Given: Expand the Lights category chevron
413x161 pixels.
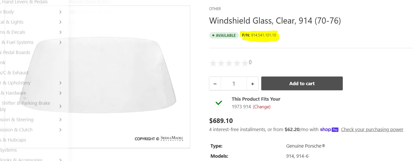Looking at the screenshot, I should click(60, 22).
